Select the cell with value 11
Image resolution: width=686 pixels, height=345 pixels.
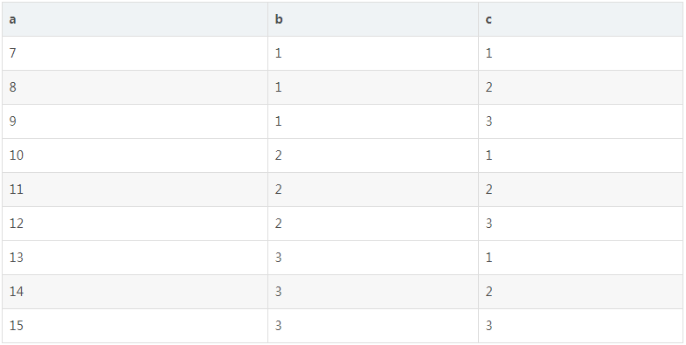click(x=135, y=190)
